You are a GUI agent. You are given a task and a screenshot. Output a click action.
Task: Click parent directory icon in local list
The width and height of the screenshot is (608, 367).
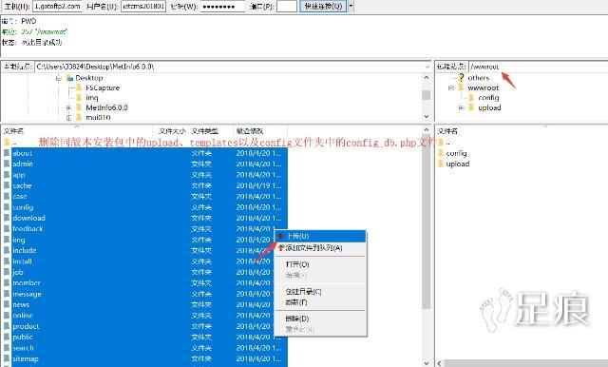pyautogui.click(x=7, y=143)
